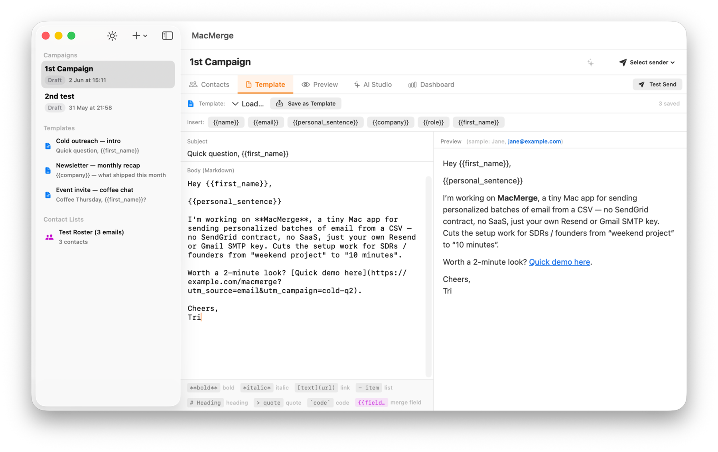The height and width of the screenshot is (452, 718).
Task: Click the - item list chip
Action: (x=369, y=388)
